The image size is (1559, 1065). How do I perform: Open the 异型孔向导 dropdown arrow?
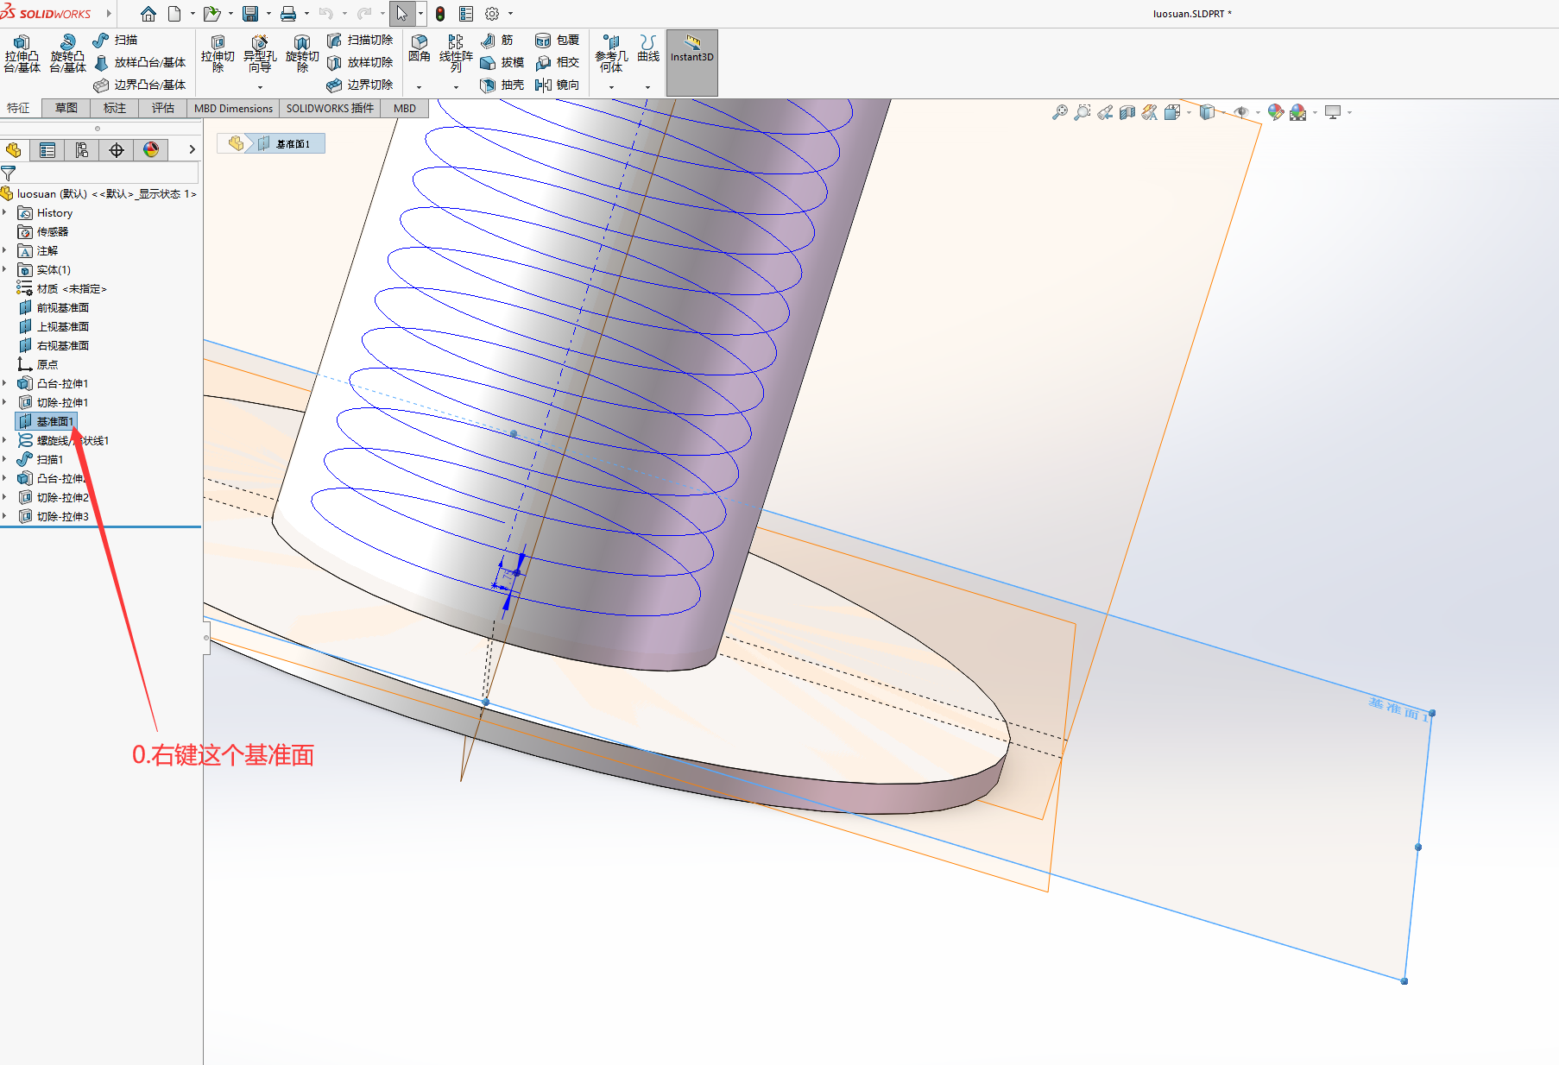[x=260, y=87]
